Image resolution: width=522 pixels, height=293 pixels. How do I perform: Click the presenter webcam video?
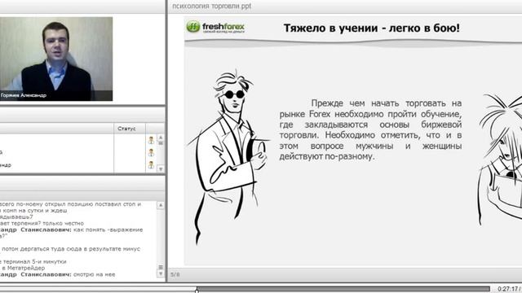point(56,59)
